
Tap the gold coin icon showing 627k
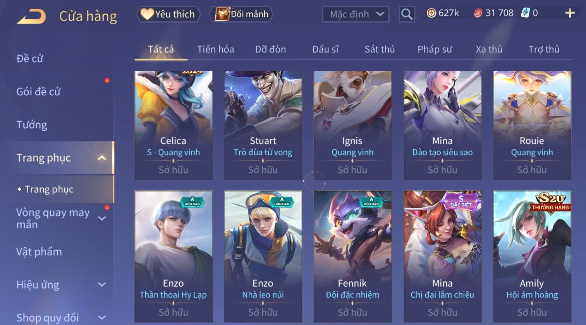[x=431, y=13]
